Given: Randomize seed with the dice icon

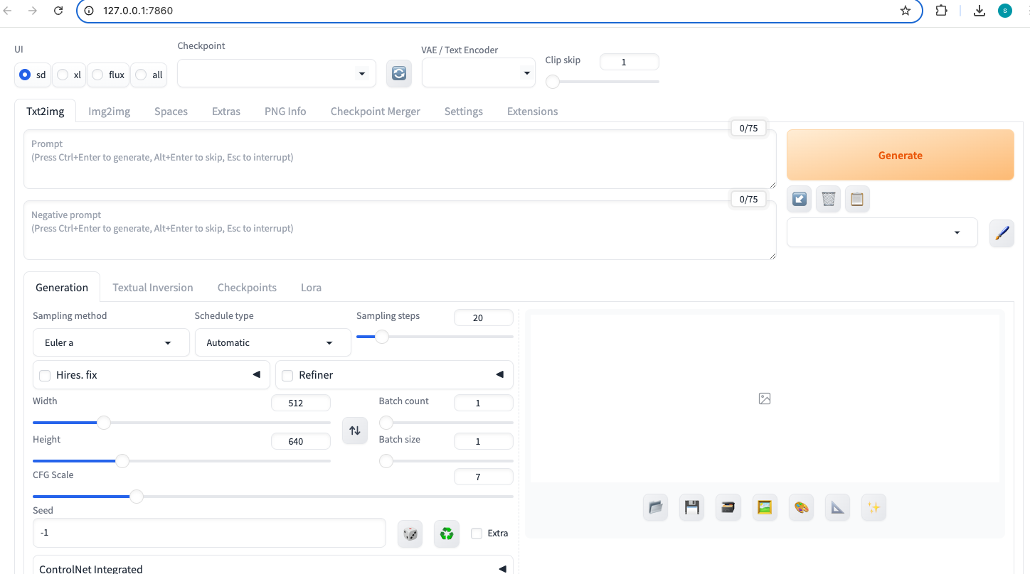Looking at the screenshot, I should click(x=410, y=534).
